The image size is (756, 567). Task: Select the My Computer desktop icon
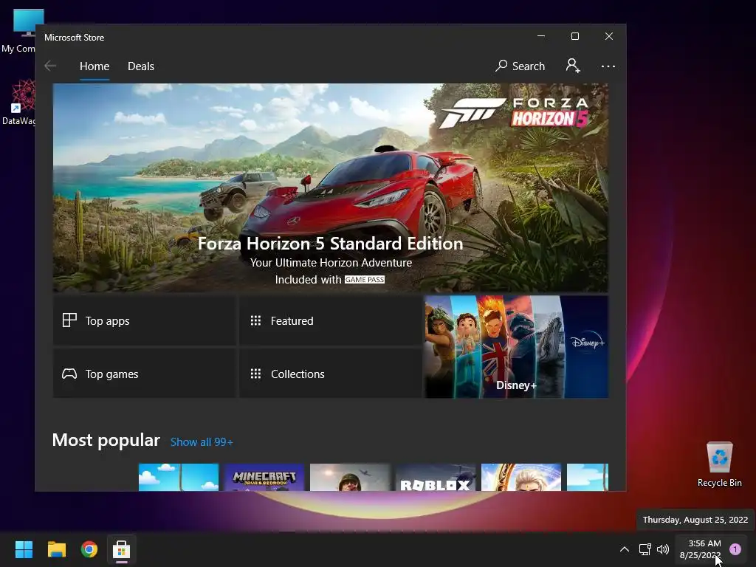click(18, 31)
